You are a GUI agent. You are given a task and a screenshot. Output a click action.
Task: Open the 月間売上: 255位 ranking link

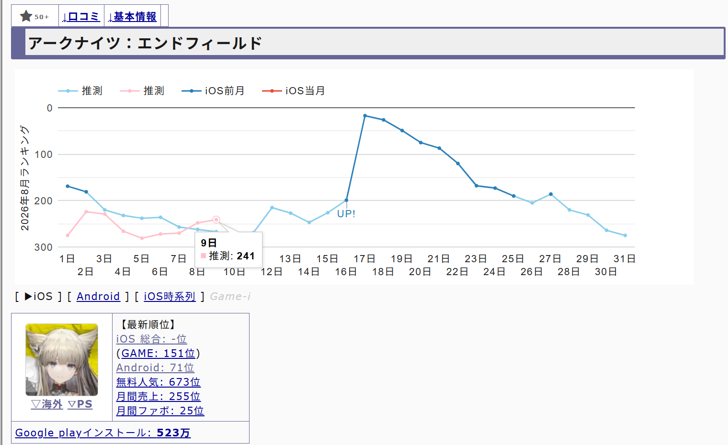point(159,397)
